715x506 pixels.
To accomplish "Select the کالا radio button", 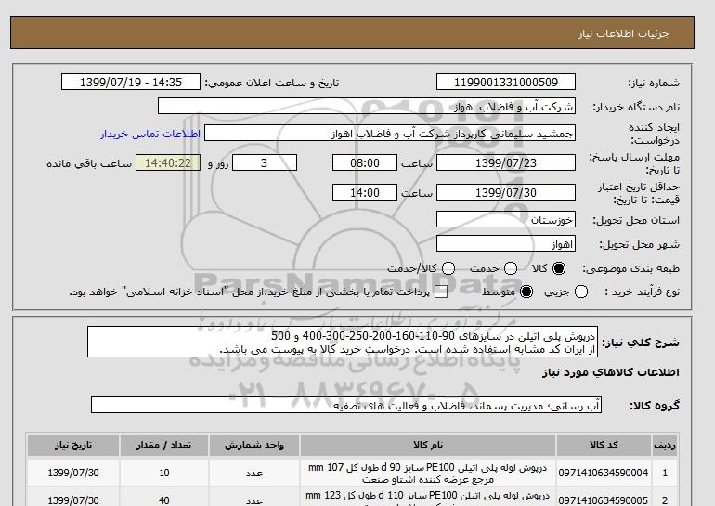I will tap(559, 268).
